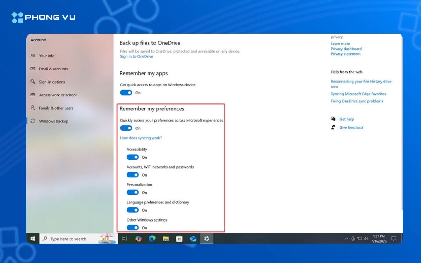Click the Family & other users icon
This screenshot has height=263, width=421.
click(x=33, y=108)
